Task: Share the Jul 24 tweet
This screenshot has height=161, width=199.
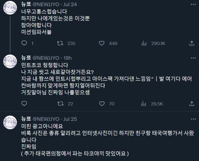Action: tap(192, 43)
